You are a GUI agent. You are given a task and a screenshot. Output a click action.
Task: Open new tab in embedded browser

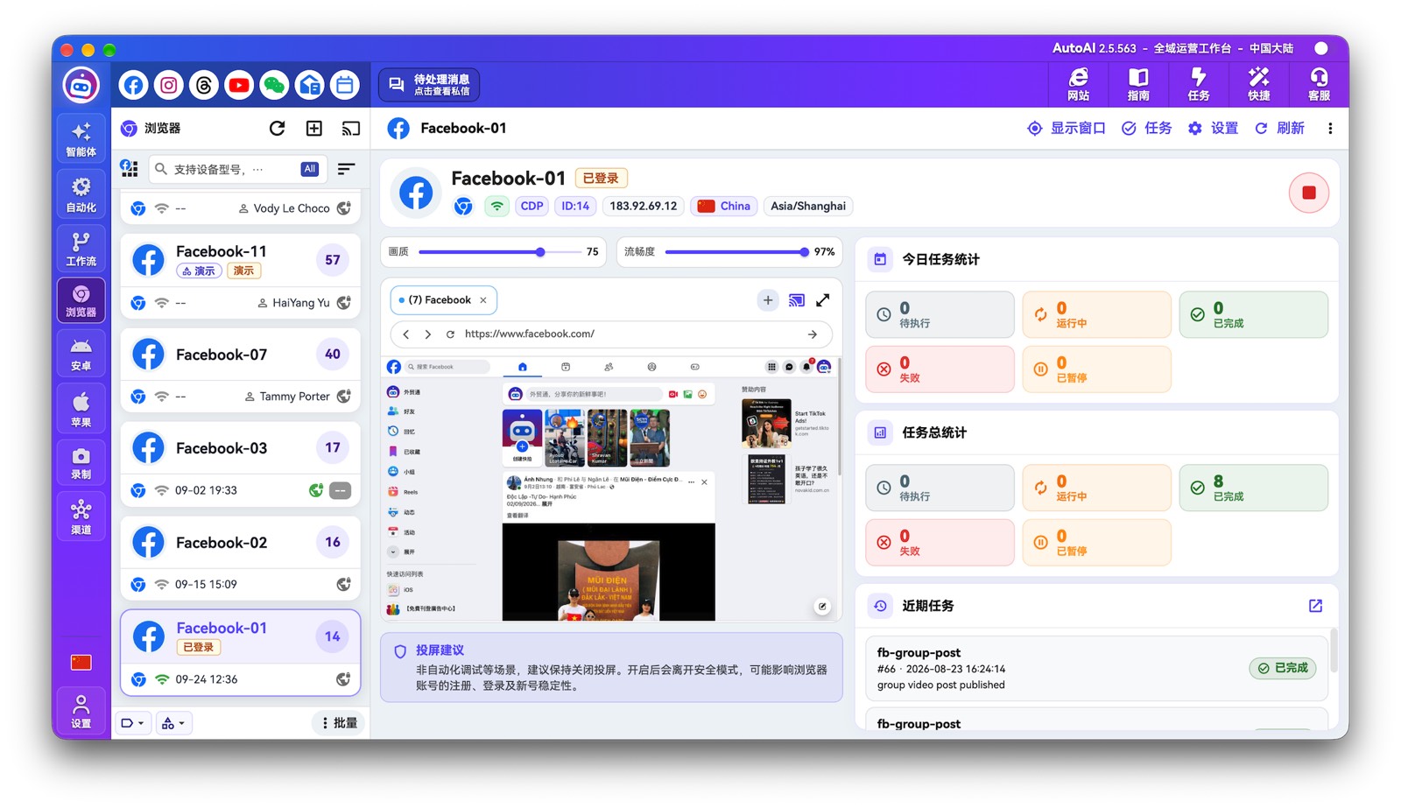point(767,300)
